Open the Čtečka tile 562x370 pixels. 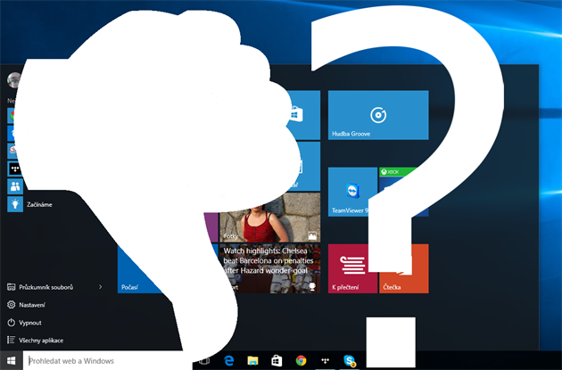403,268
